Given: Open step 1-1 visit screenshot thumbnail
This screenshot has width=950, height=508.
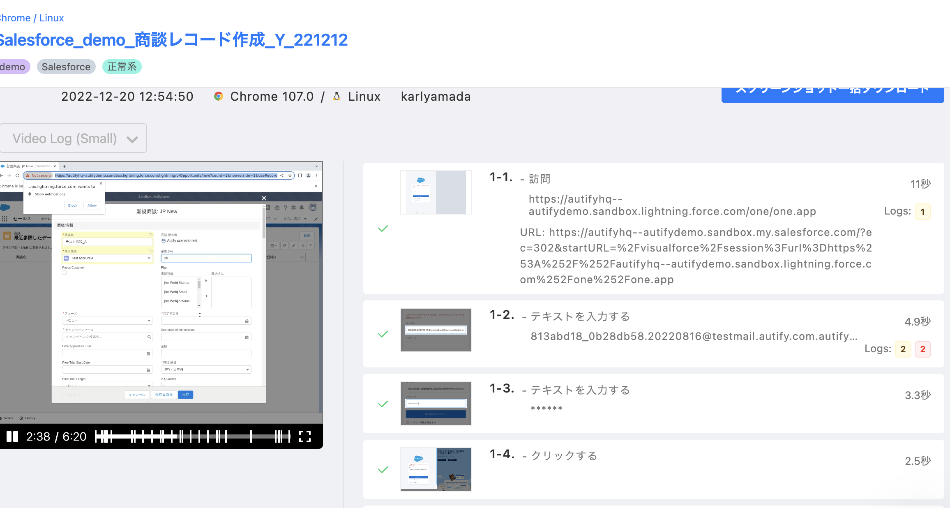Looking at the screenshot, I should pyautogui.click(x=436, y=192).
